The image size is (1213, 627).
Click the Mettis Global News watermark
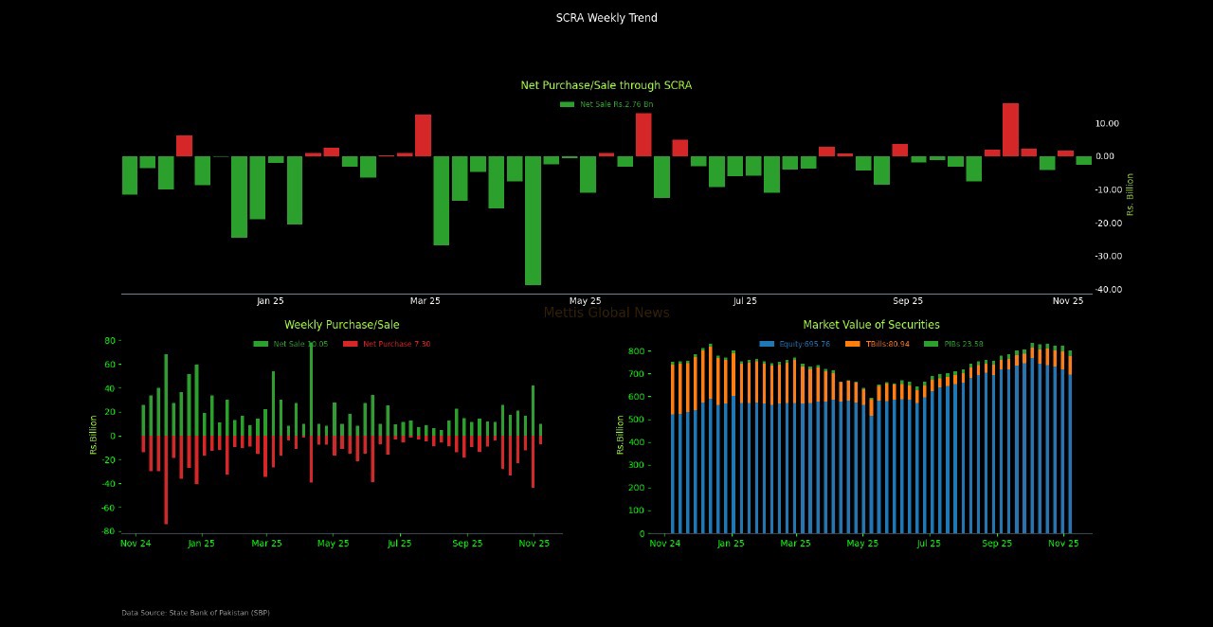pos(606,313)
